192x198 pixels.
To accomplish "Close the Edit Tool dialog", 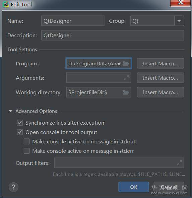I will [x=180, y=3].
